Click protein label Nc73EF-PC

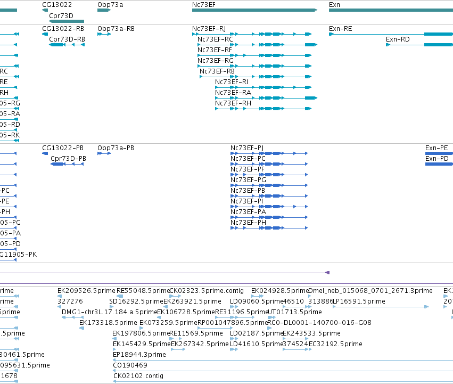tap(248, 159)
